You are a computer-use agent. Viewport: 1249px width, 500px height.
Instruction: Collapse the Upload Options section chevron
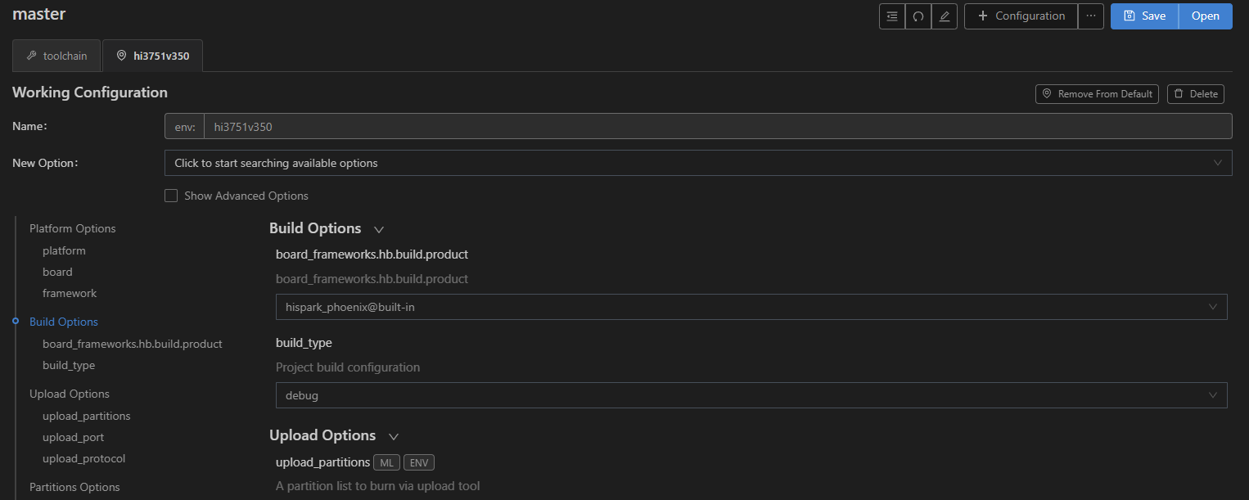pyautogui.click(x=394, y=436)
